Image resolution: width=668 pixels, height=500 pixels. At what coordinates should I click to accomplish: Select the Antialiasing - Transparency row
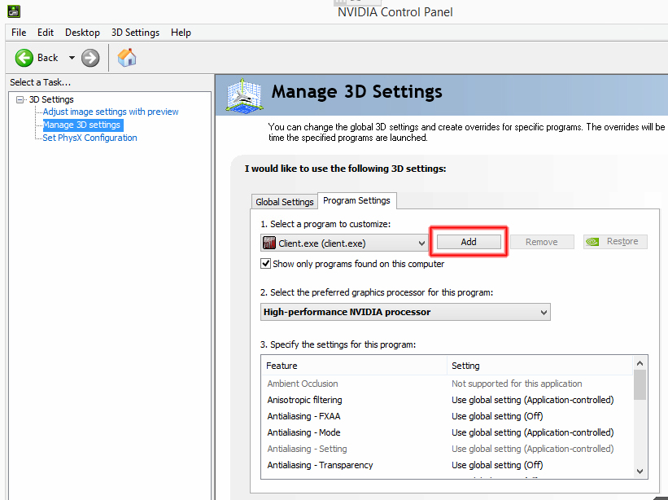pyautogui.click(x=448, y=465)
